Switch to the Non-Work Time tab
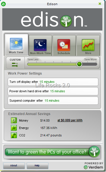The image size is (106, 172). 41,53
